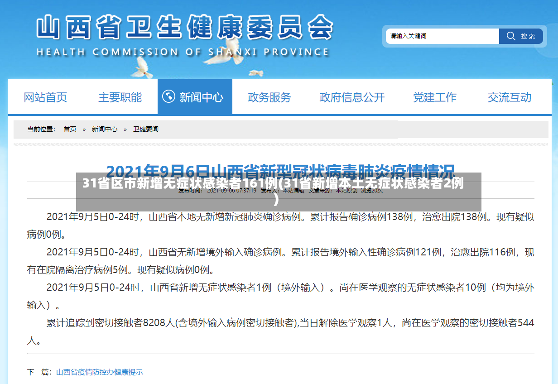Click the 搜索 search button
The image size is (558, 384).
[521, 36]
